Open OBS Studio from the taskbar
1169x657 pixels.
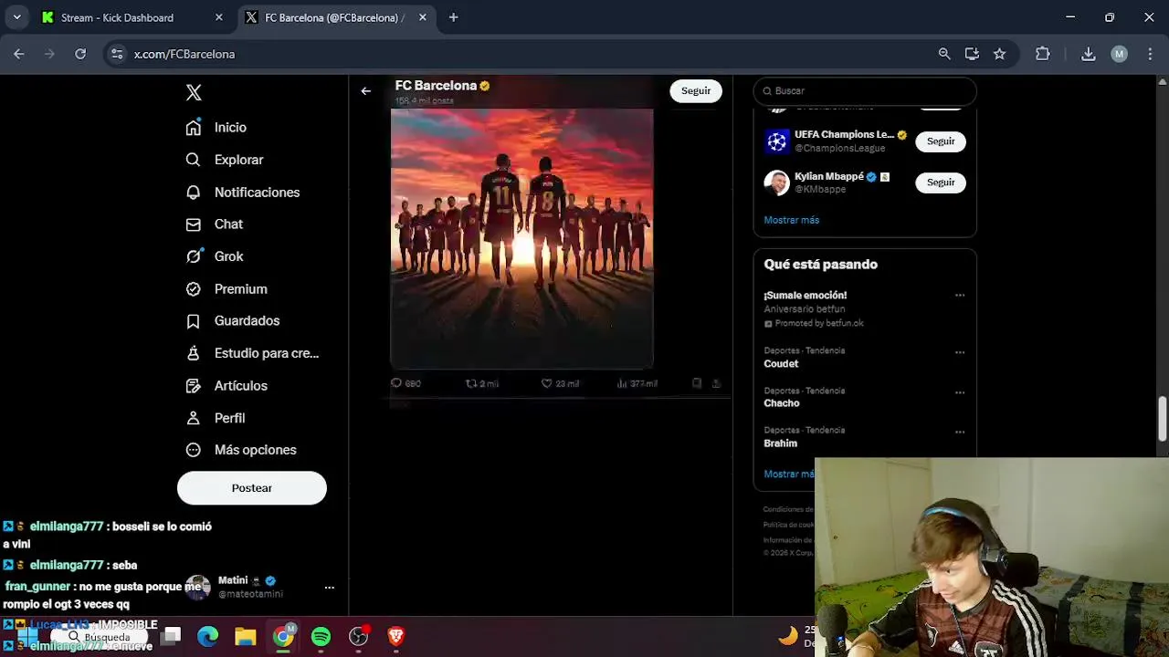(358, 636)
